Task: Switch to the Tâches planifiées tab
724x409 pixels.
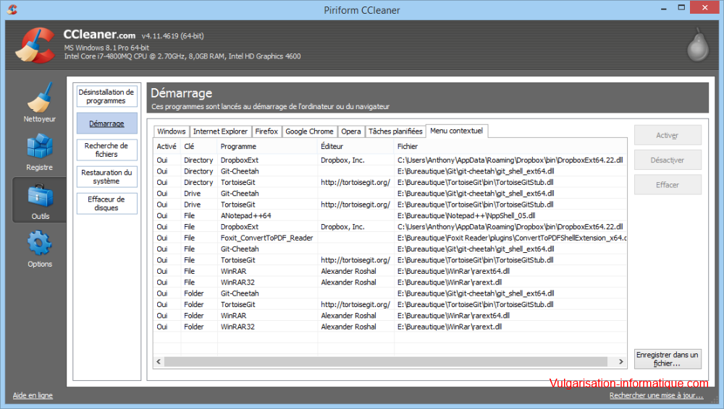Action: click(395, 132)
